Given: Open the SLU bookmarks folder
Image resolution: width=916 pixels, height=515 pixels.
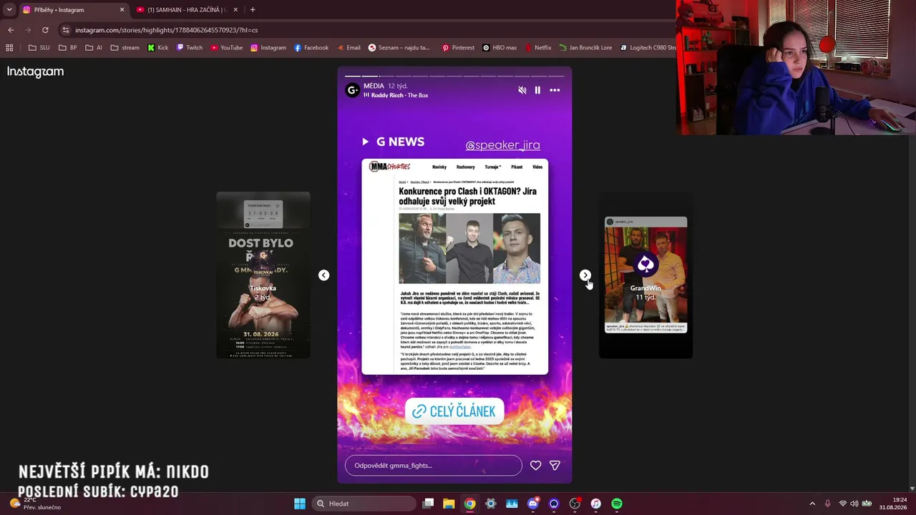Looking at the screenshot, I should (x=39, y=48).
